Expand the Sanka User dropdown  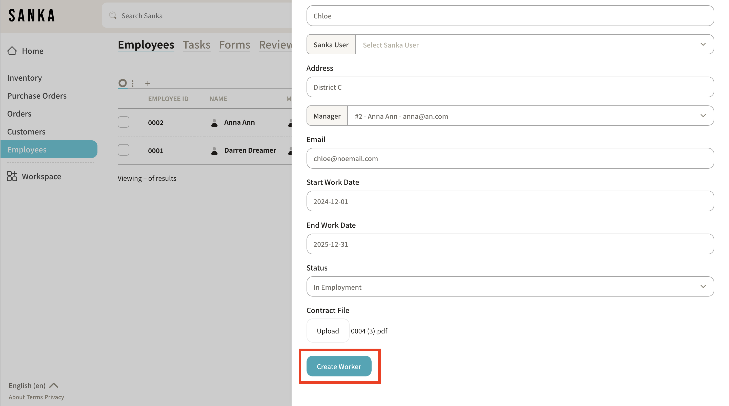point(534,45)
